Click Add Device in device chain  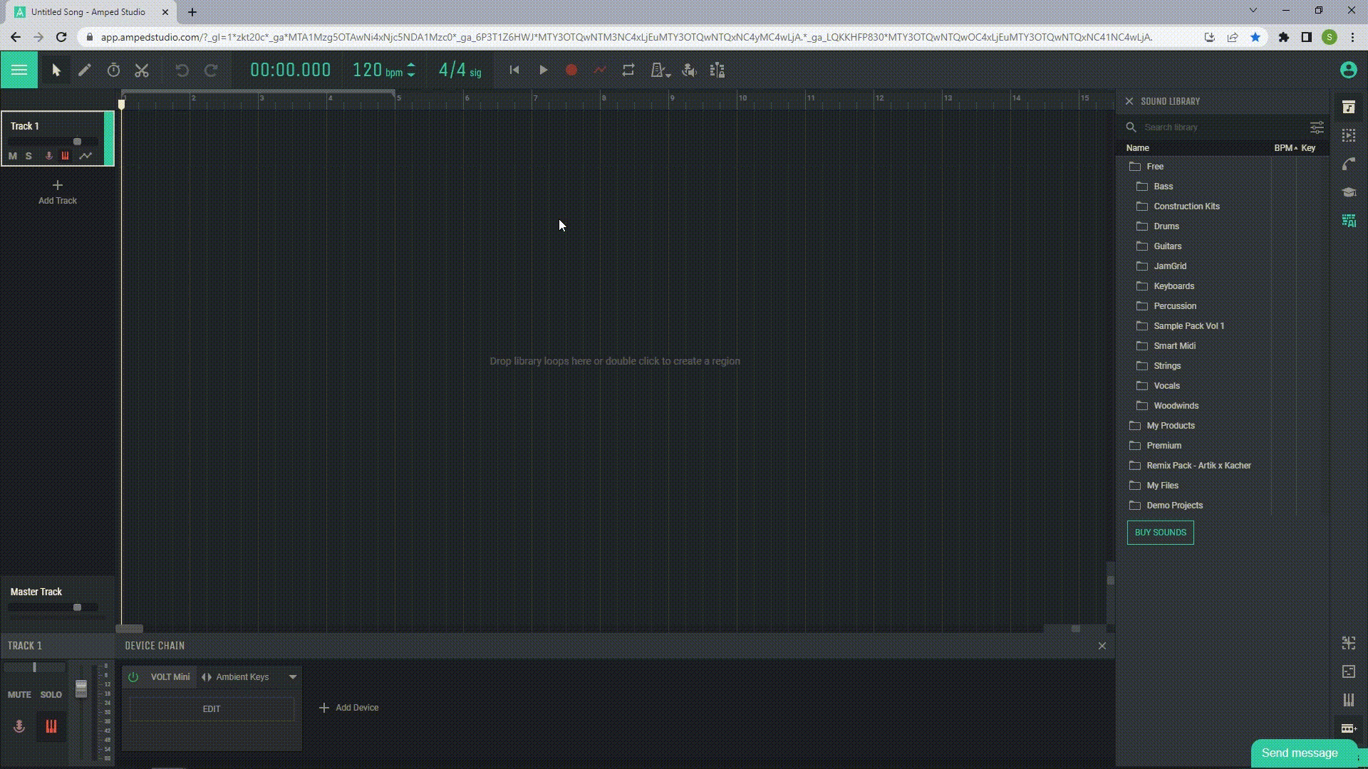click(x=349, y=708)
